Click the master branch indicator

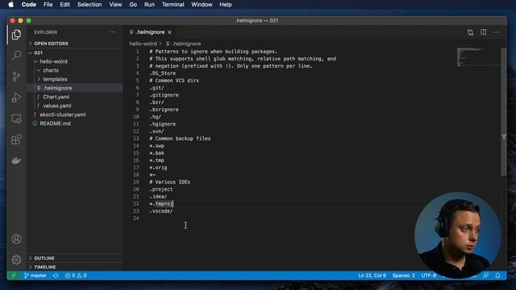pos(35,275)
